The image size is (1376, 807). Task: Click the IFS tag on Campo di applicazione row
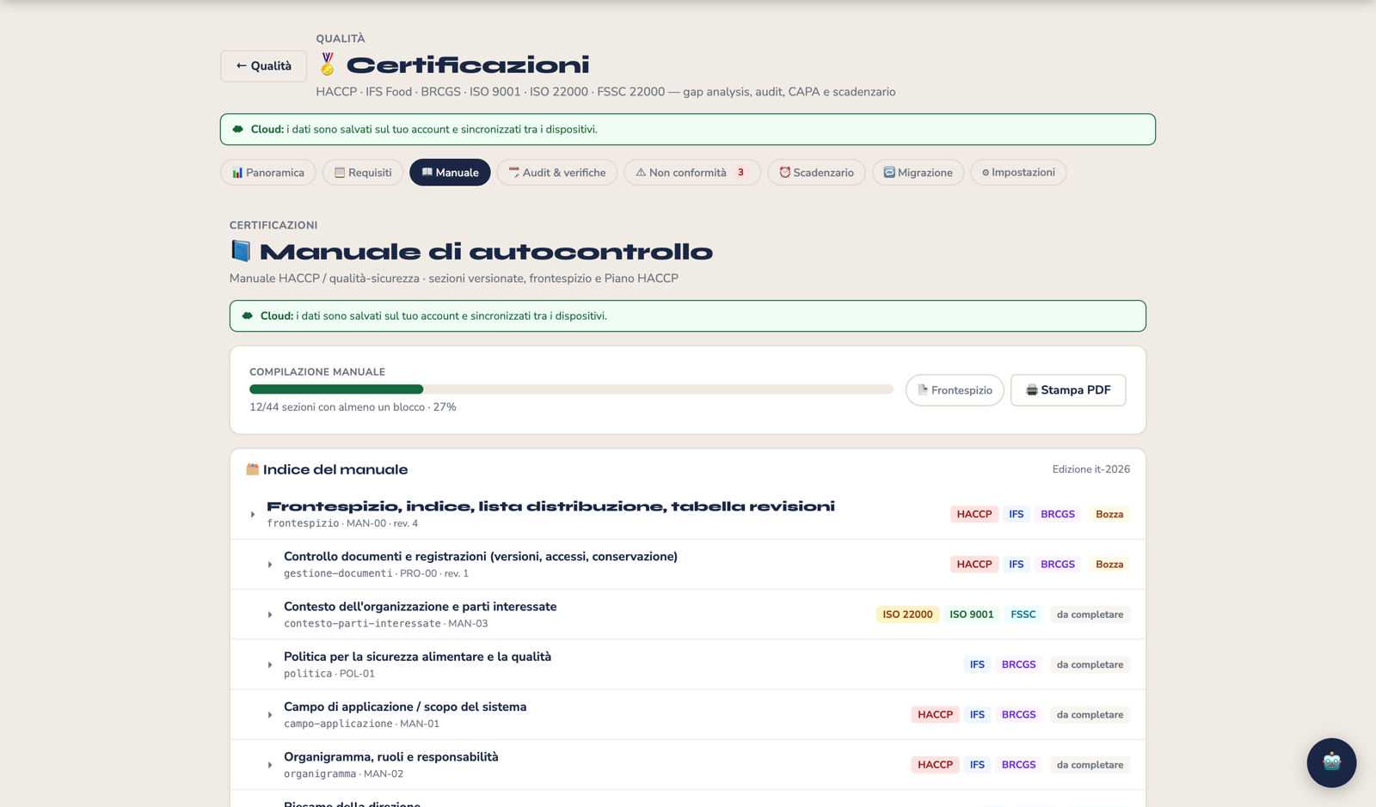(977, 715)
